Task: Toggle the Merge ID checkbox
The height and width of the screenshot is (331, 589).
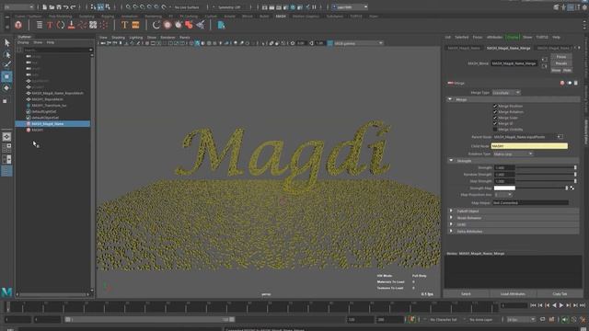Action: (x=495, y=123)
